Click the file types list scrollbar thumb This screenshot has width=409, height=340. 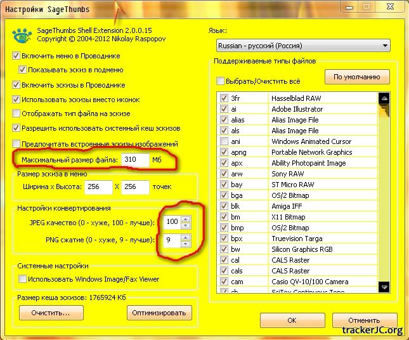(x=383, y=112)
